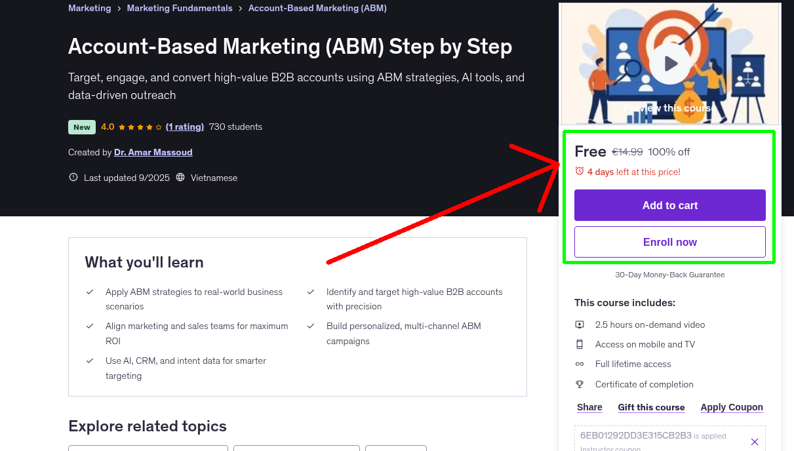Navigate to the Marketing breadcrumb

[89, 8]
